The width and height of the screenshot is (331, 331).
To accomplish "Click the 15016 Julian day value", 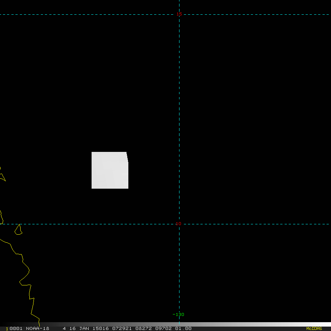I will point(101,328).
